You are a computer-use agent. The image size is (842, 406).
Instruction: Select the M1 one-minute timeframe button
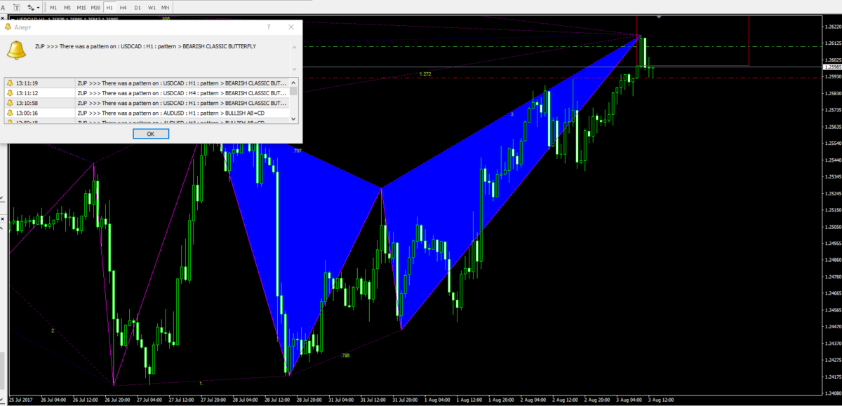coord(53,7)
